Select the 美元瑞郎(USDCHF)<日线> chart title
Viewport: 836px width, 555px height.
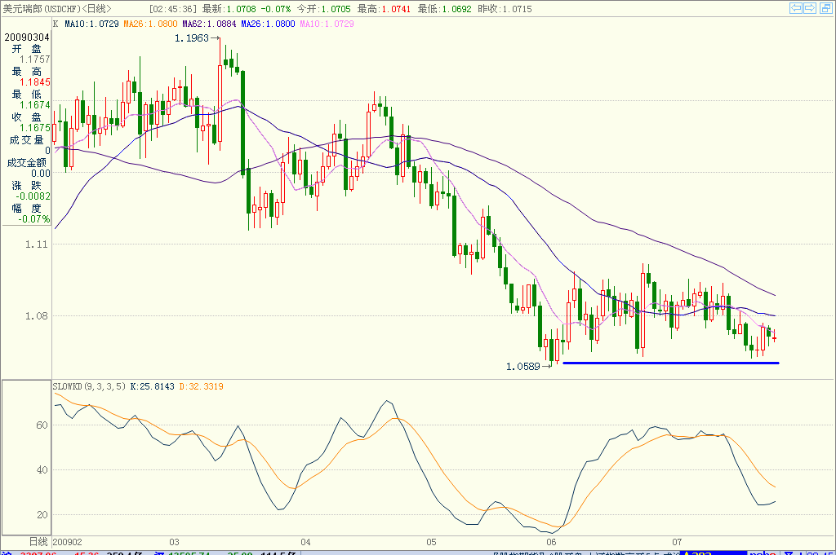[x=57, y=9]
